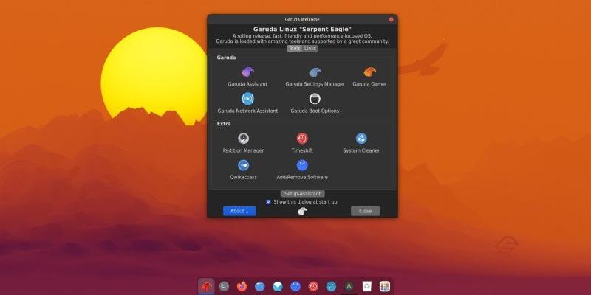The image size is (591, 295).
Task: Select the Tools tab
Action: point(294,49)
